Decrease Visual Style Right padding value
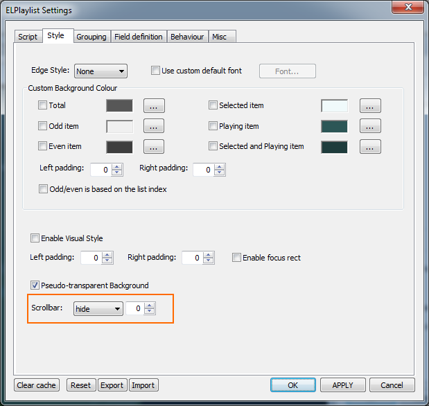The height and width of the screenshot is (406, 429). click(x=208, y=261)
